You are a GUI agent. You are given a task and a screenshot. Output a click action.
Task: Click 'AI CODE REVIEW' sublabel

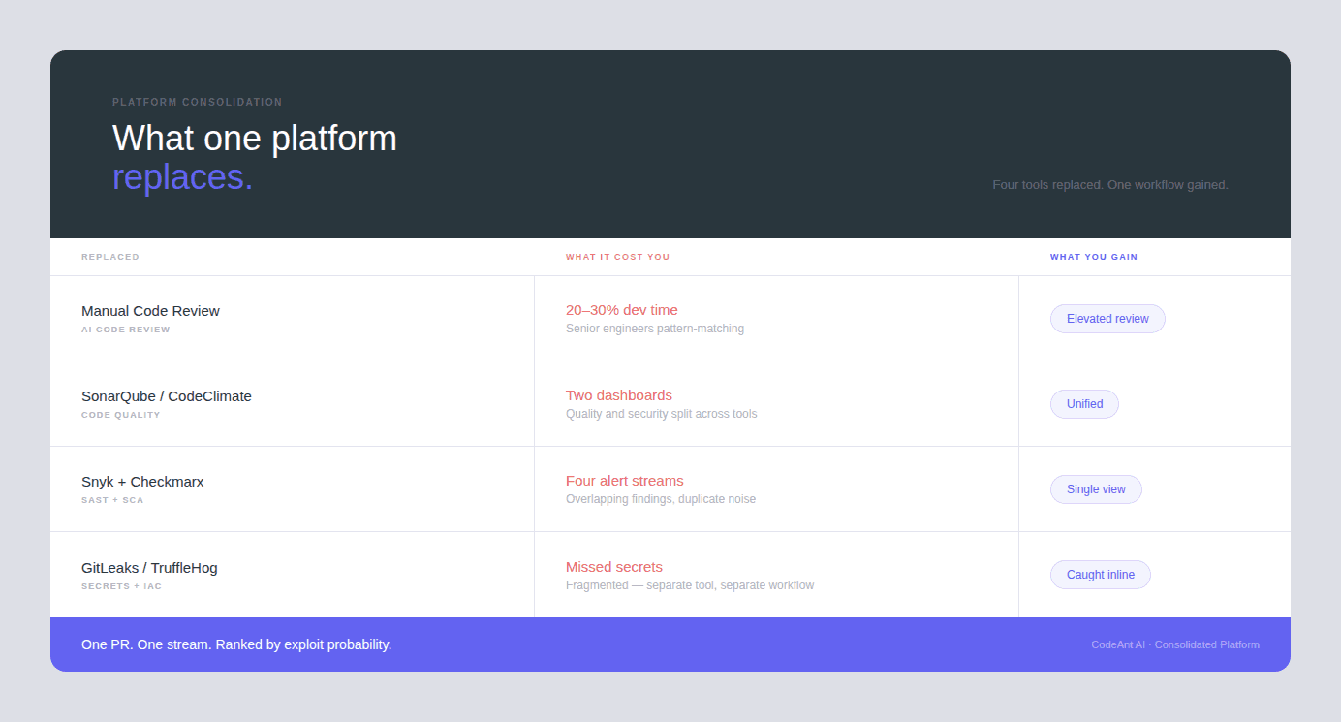point(126,330)
